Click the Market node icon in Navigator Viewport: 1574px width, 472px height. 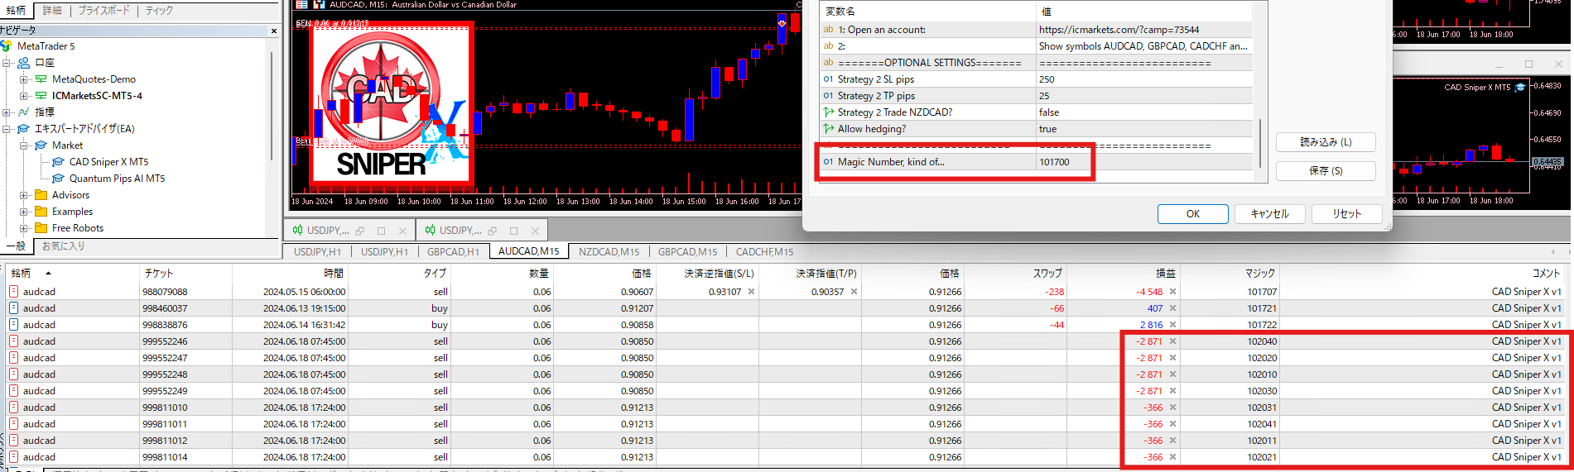[x=41, y=145]
